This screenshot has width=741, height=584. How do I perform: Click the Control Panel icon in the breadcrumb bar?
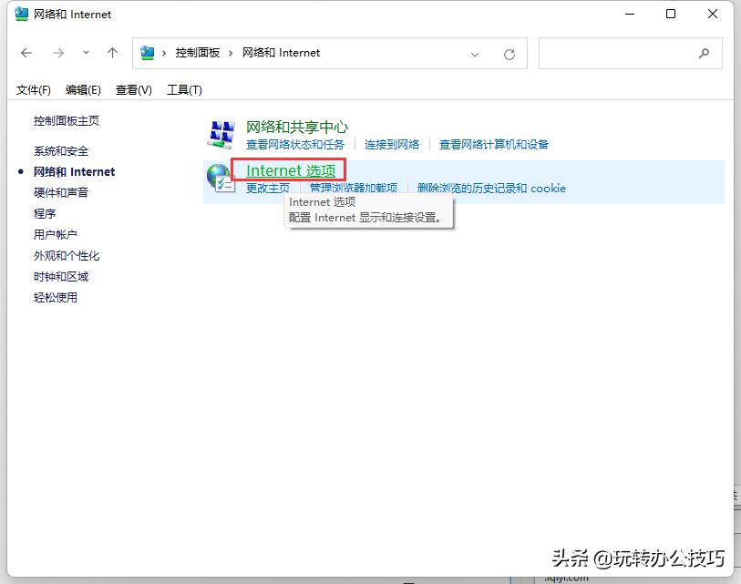pos(147,53)
